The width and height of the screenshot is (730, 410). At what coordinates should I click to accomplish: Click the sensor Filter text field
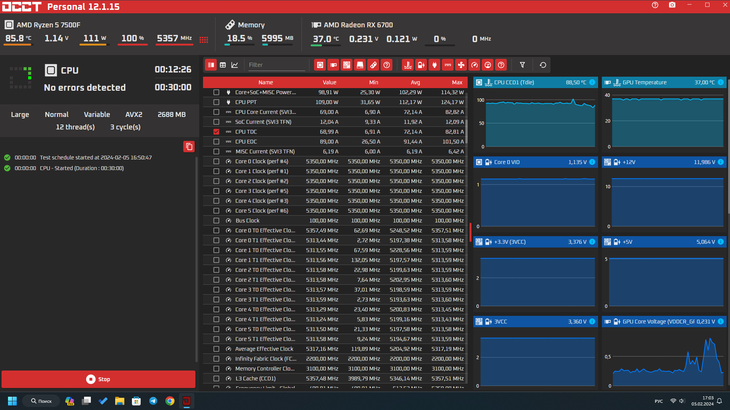(x=276, y=65)
